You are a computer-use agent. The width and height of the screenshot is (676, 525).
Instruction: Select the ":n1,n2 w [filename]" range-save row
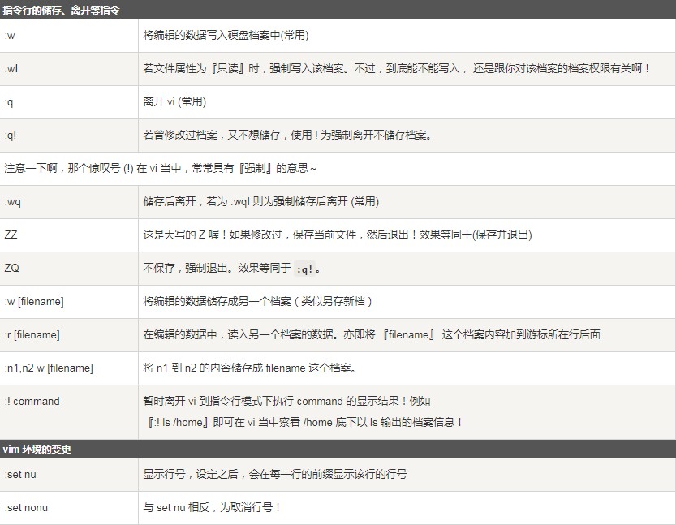(49, 368)
